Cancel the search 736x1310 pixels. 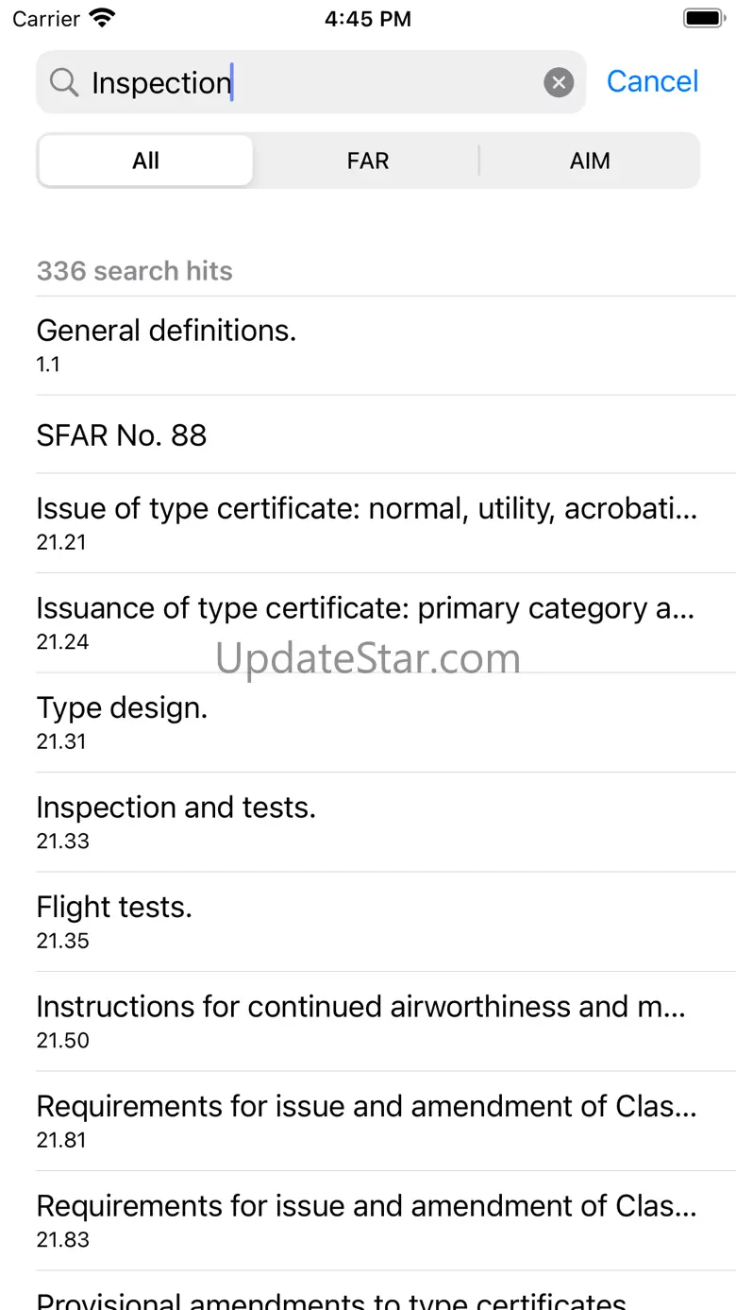(652, 82)
